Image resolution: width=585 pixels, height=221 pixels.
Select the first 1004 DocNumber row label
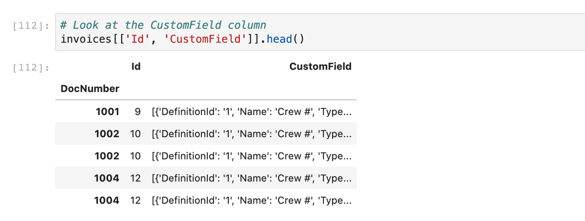point(107,178)
